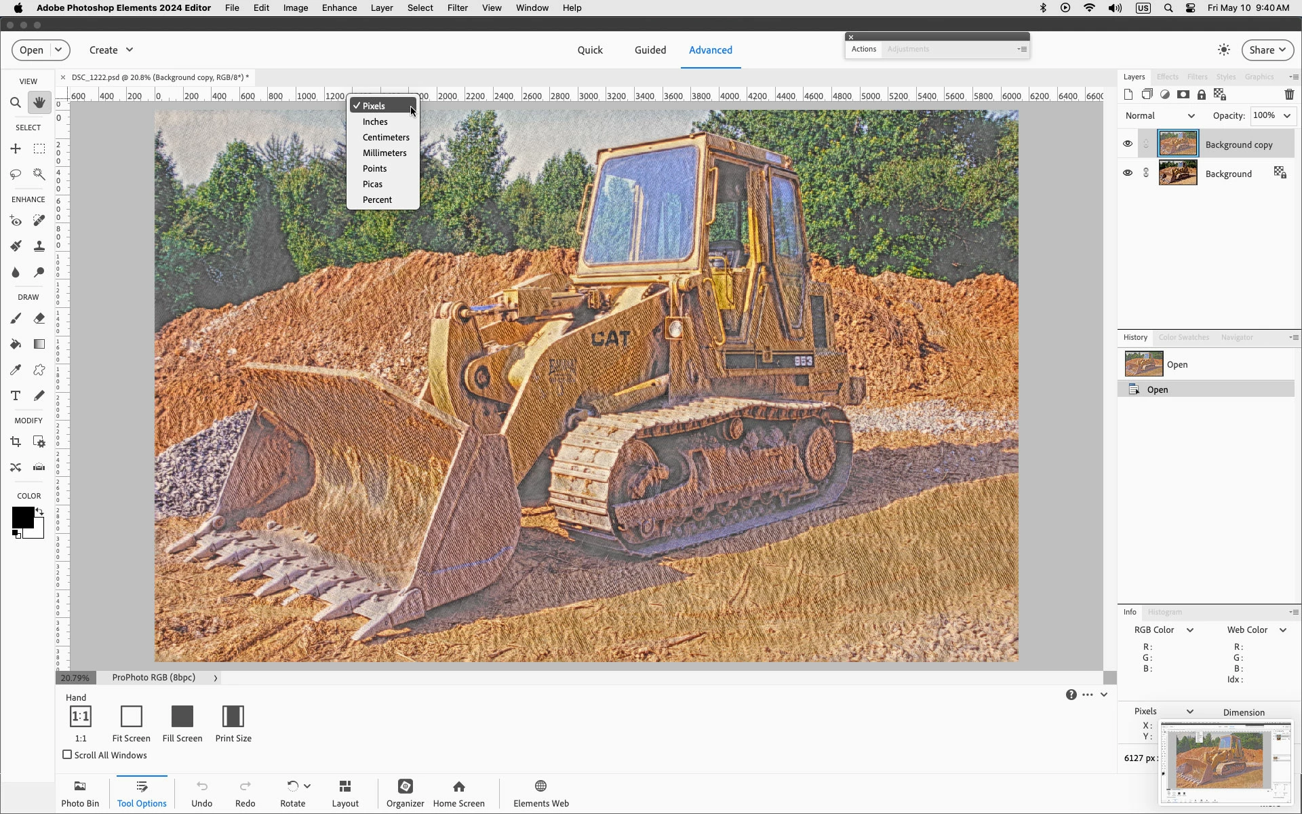This screenshot has height=814, width=1302.
Task: Select the Eraser tool
Action: 39,318
